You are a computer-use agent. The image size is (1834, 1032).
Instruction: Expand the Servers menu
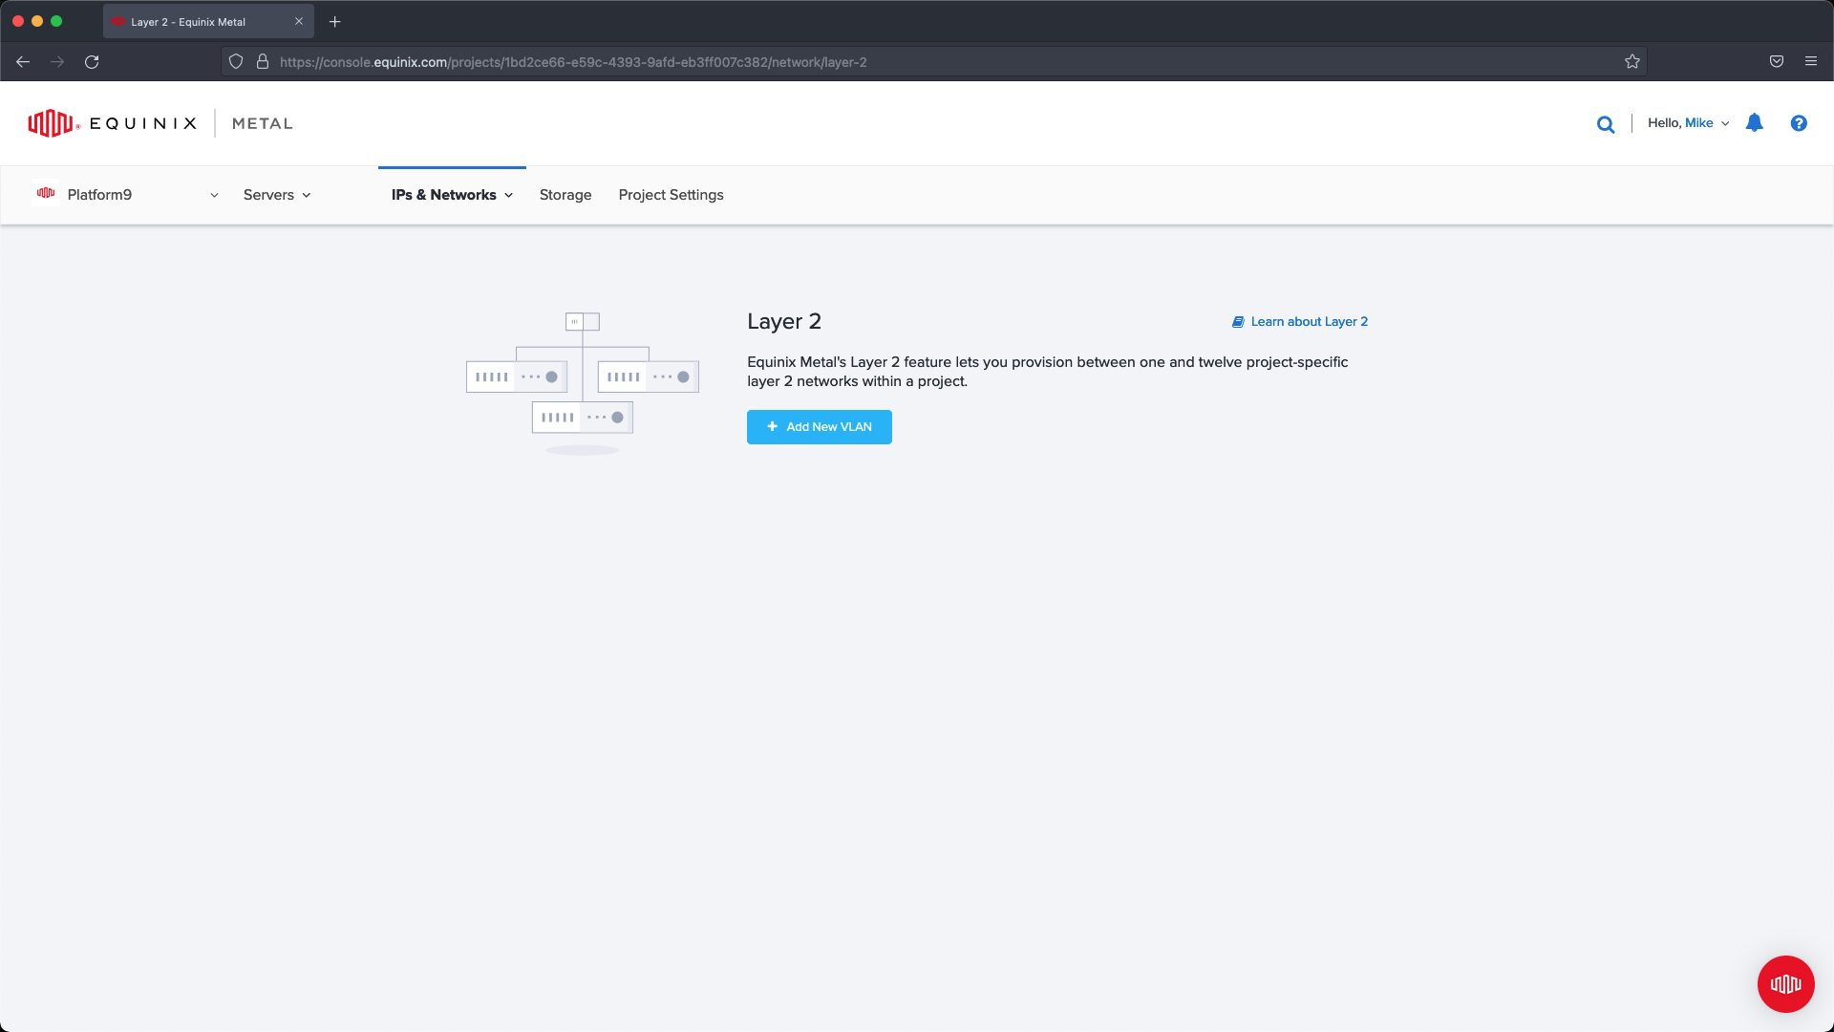(x=277, y=195)
